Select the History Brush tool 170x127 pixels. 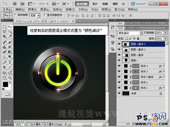click(x=10, y=47)
